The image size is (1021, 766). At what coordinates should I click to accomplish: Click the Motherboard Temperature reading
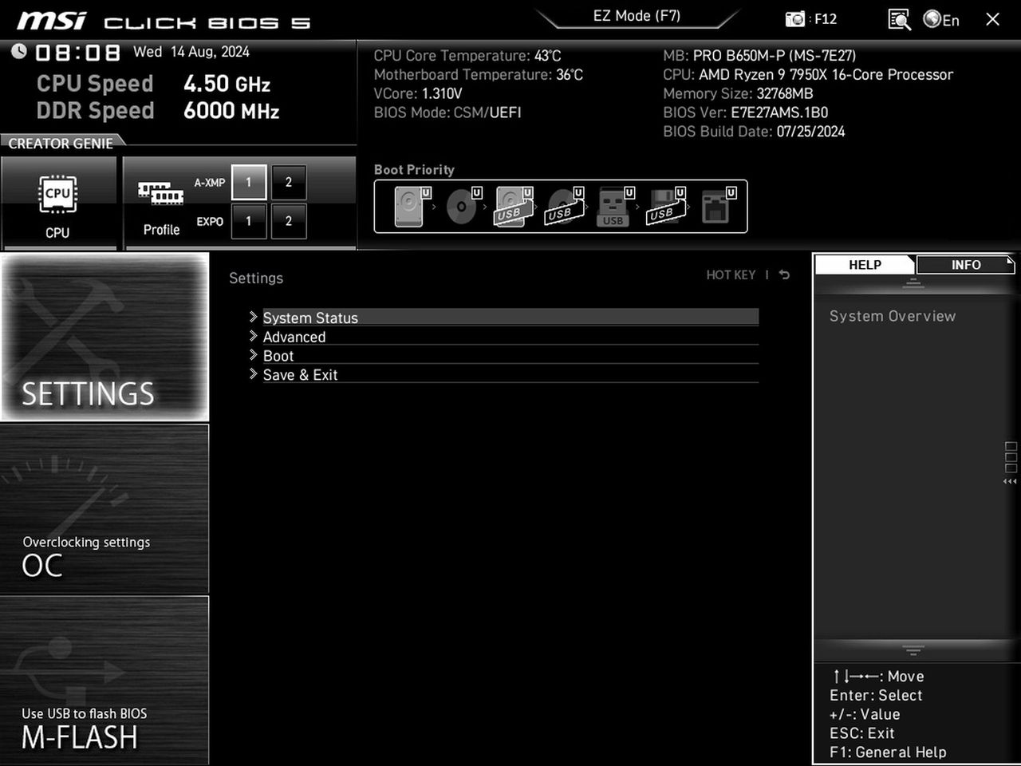479,75
